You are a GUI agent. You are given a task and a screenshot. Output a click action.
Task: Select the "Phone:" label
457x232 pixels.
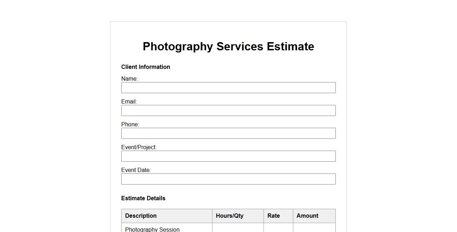tap(130, 125)
